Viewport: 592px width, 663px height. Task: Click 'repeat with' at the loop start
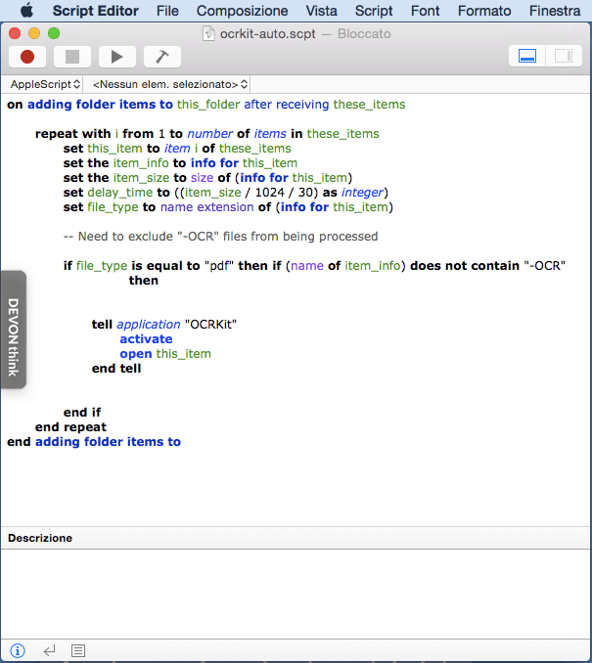pos(72,134)
